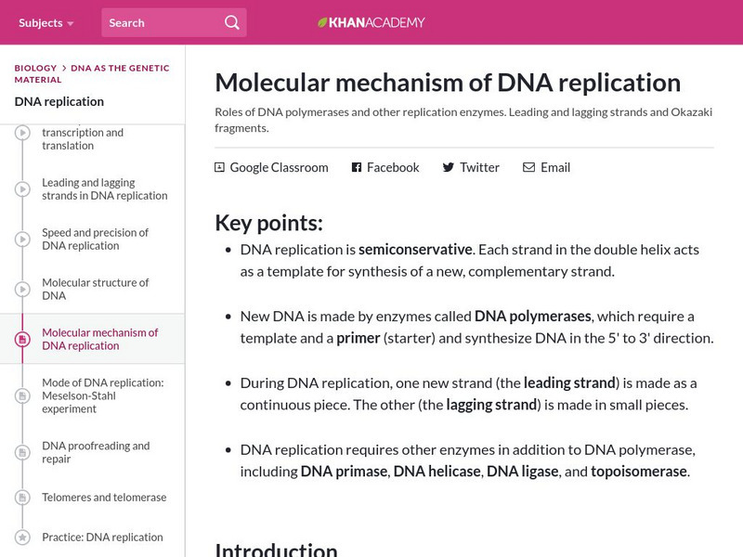Click the play icon for Speed and precision lesson
The height and width of the screenshot is (557, 743).
pos(23,239)
